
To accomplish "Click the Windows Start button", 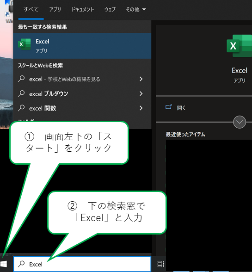I will click(x=4, y=264).
